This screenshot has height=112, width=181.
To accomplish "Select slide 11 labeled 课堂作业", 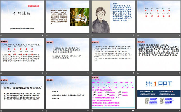I will point(113,92).
